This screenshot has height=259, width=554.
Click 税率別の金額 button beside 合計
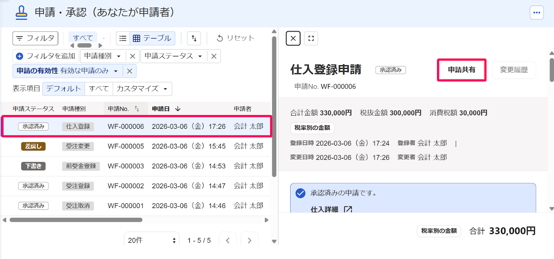439,231
